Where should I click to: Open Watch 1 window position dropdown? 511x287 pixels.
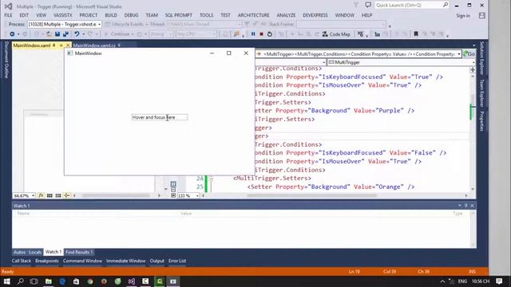(x=460, y=206)
